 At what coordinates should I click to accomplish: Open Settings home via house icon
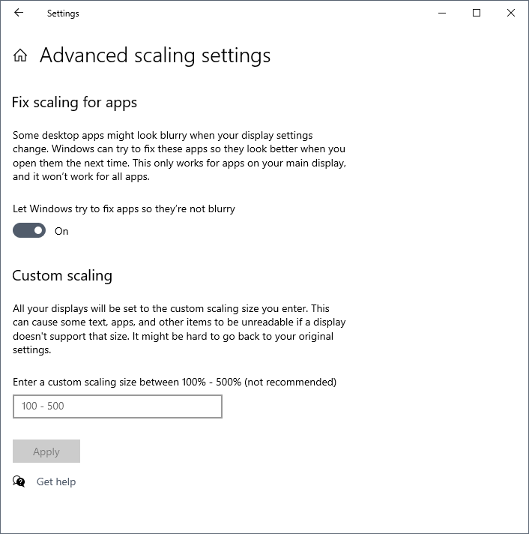[20, 55]
